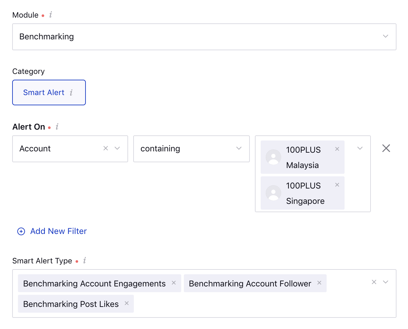This screenshot has height=329, width=408.
Task: Open the containing operator dropdown
Action: [192, 149]
